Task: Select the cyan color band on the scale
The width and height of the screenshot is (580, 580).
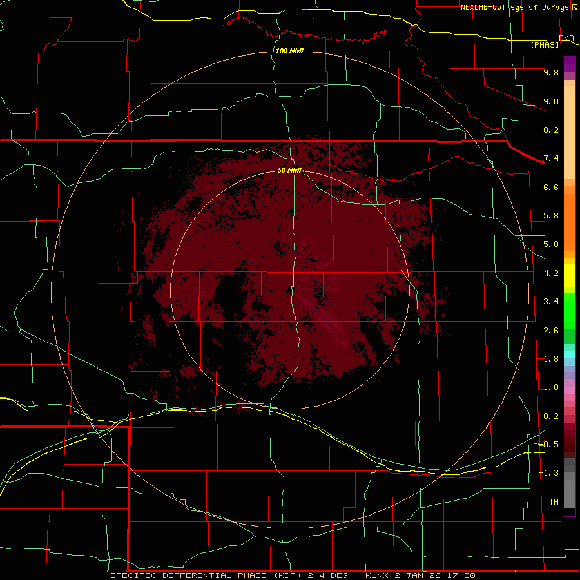Action: tap(569, 354)
